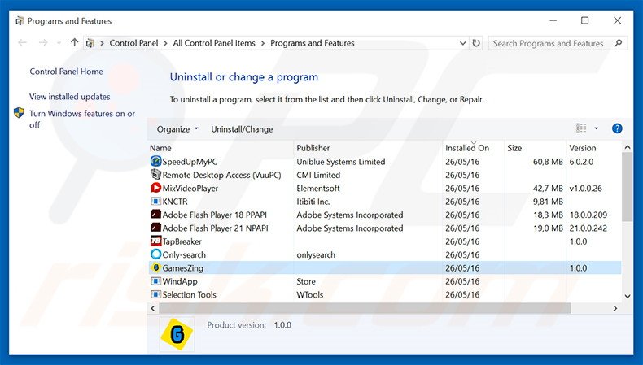Click Turn Windows features on or off
Viewport: 643px width, 365px height.
(81, 119)
